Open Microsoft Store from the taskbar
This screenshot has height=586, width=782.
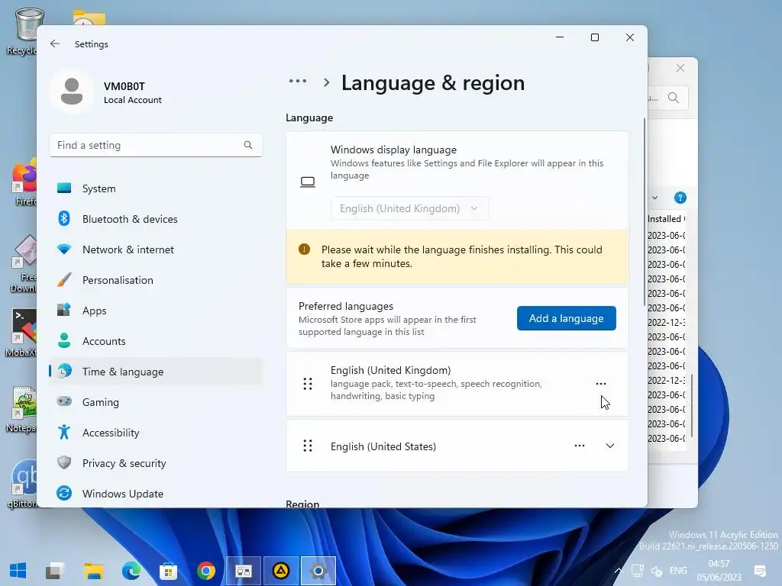[x=169, y=571]
